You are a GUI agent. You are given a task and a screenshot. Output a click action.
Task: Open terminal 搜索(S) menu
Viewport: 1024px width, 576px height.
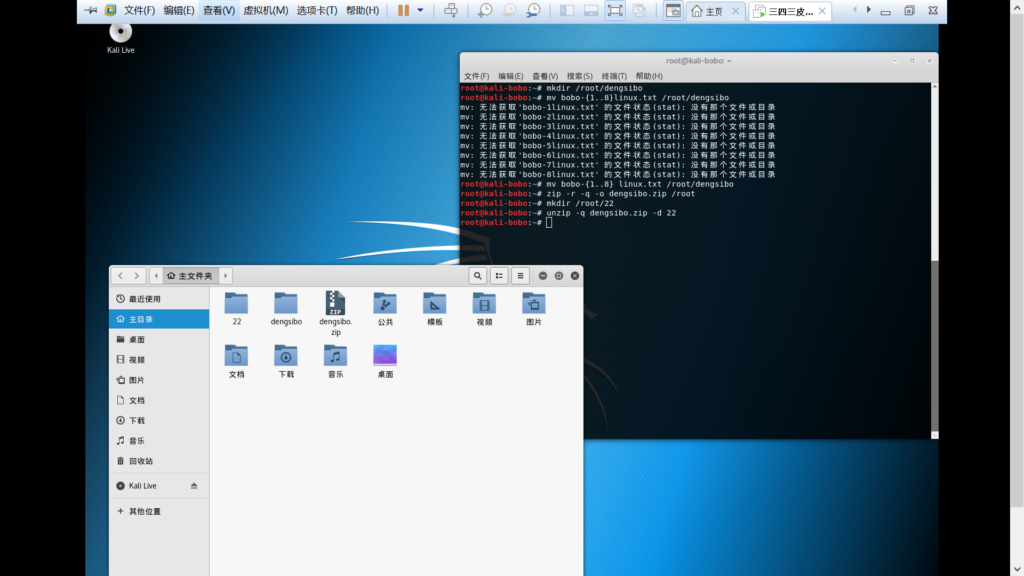[579, 76]
